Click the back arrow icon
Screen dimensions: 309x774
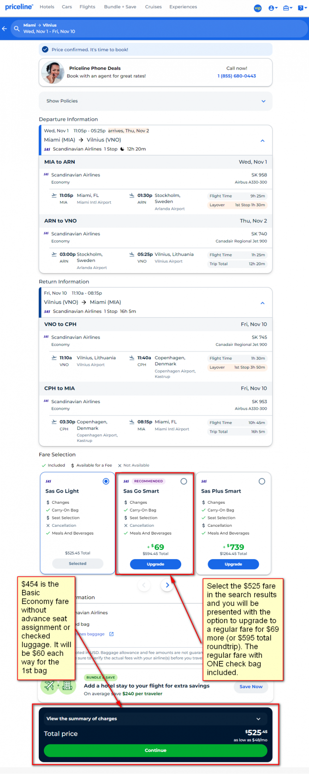4,29
